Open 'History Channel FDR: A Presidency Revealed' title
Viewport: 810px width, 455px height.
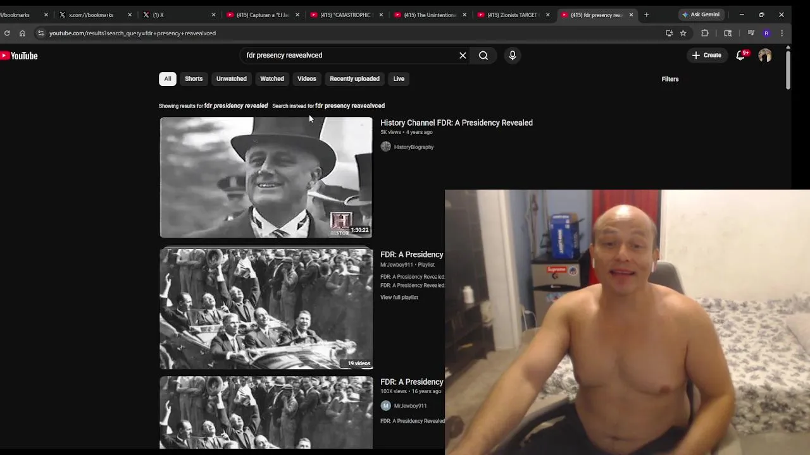[456, 123]
